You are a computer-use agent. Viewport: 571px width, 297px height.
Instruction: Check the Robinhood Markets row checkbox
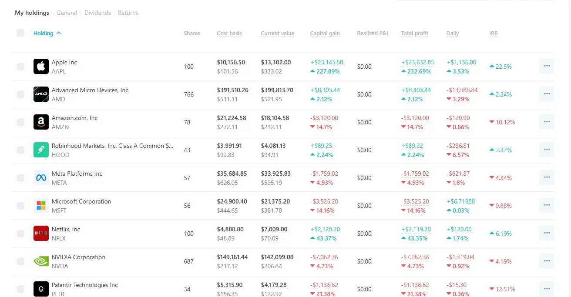[x=20, y=150]
